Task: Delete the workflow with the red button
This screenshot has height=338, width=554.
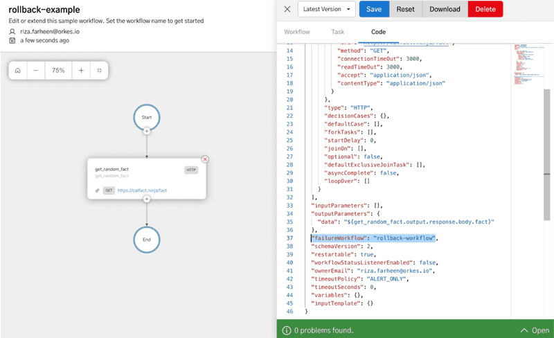Action: coord(485,9)
